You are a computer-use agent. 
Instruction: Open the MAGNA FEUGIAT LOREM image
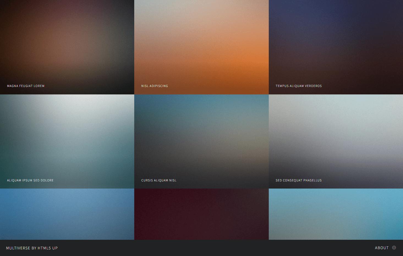(x=67, y=47)
